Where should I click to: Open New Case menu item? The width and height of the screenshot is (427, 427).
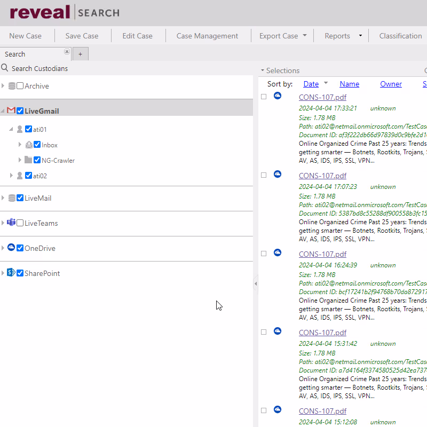25,36
